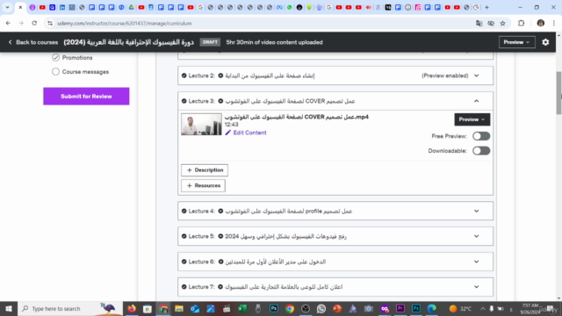
Task: Open the course settings gear icon
Action: pos(545,42)
